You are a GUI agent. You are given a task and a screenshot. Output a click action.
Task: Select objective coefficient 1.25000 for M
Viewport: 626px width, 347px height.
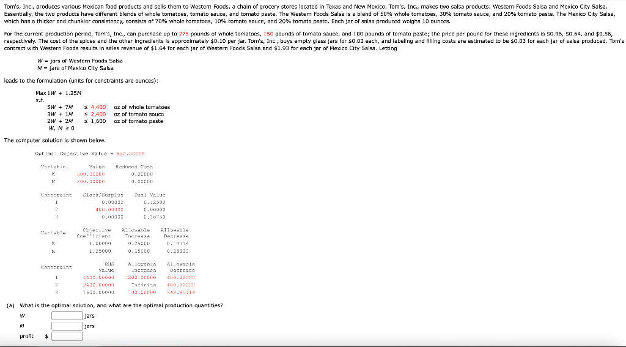click(100, 251)
